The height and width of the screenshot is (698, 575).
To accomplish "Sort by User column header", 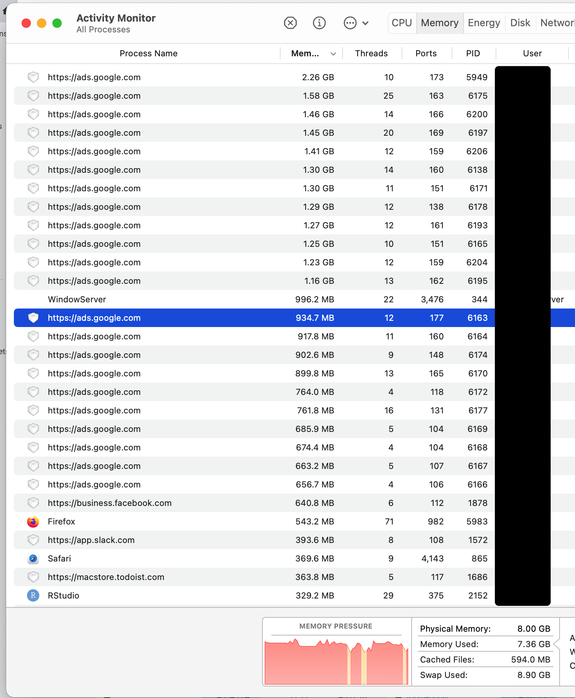I will click(532, 54).
